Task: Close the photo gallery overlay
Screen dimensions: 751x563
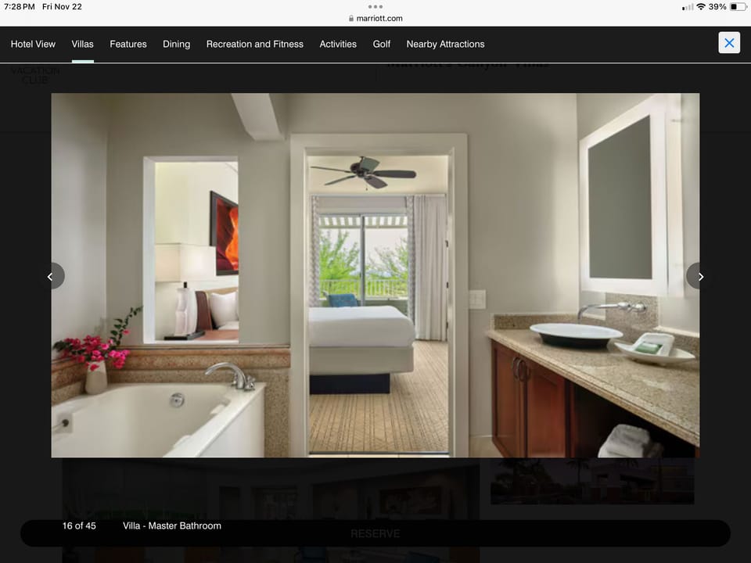Action: (x=729, y=43)
